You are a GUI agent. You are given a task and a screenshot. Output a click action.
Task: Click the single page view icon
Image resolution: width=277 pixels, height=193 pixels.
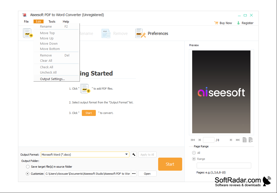coord(244,140)
